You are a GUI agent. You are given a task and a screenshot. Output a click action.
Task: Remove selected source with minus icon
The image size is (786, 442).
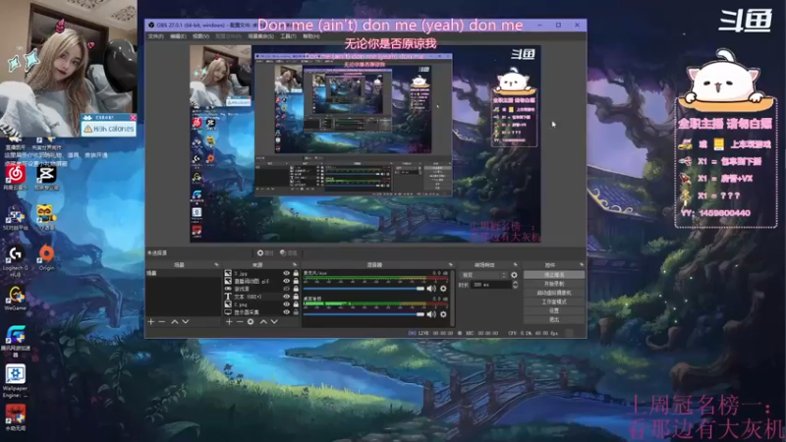click(240, 322)
